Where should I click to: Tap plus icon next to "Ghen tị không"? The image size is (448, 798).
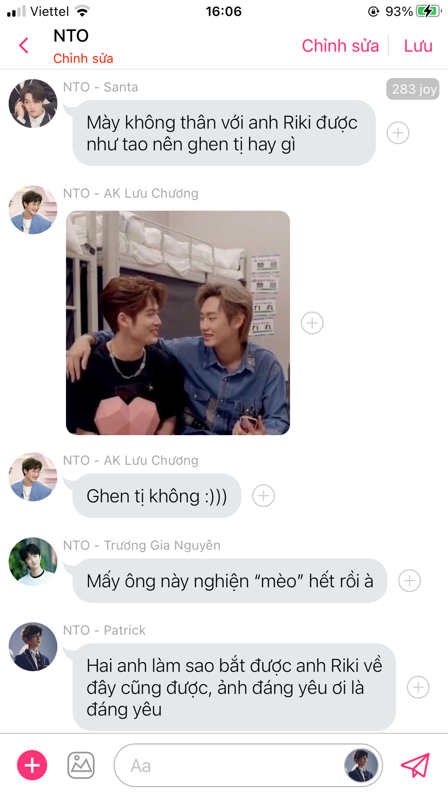coord(263,496)
